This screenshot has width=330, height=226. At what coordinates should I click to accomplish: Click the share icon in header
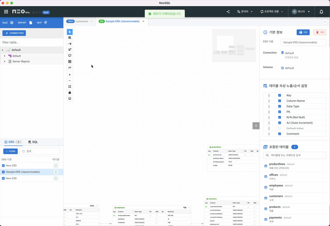228,12
